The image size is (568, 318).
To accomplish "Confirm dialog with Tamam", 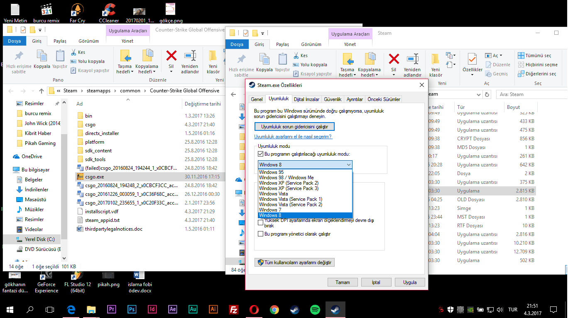I will [x=343, y=282].
